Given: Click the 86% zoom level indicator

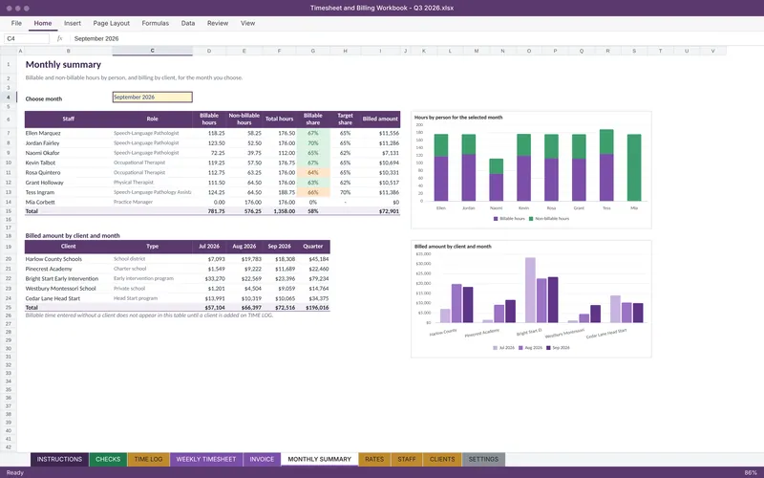Looking at the screenshot, I should 751,472.
